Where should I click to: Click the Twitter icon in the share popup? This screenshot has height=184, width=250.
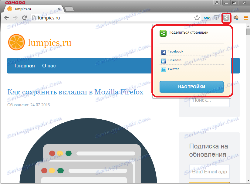[164, 69]
